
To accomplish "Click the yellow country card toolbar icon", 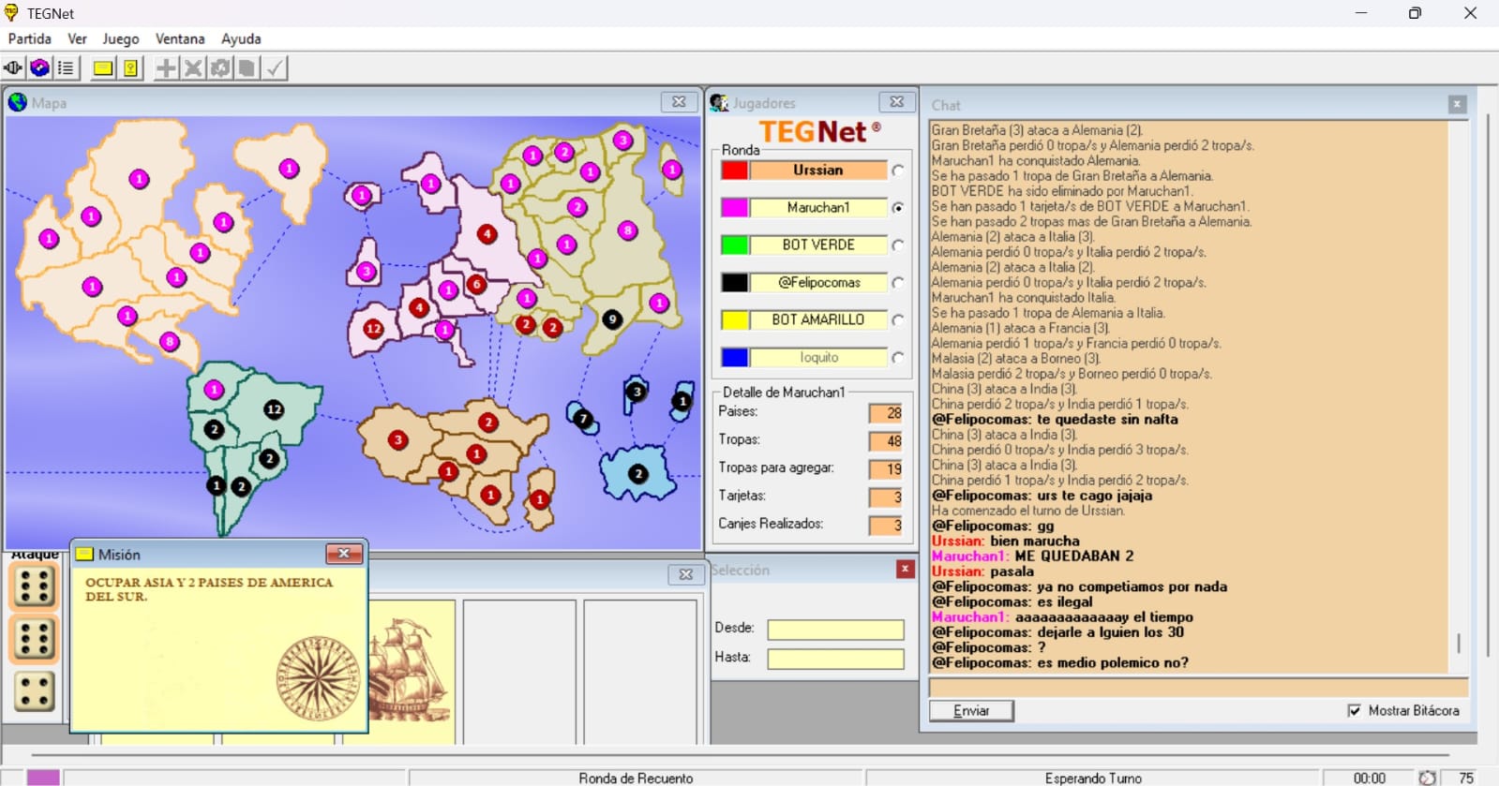I will tap(130, 67).
